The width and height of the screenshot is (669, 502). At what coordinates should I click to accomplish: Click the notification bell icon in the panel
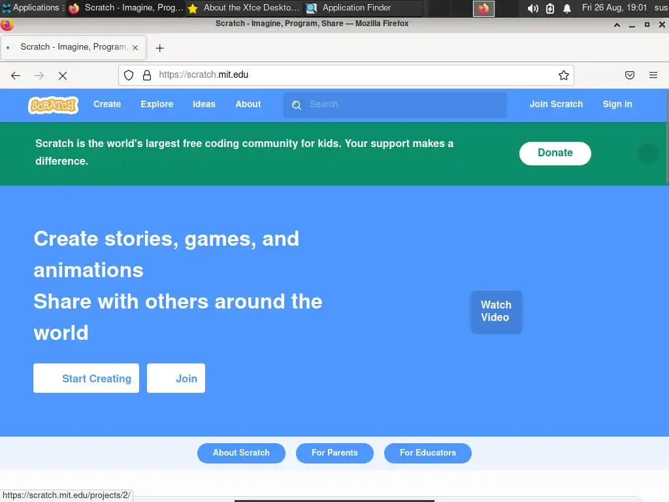pyautogui.click(x=567, y=8)
